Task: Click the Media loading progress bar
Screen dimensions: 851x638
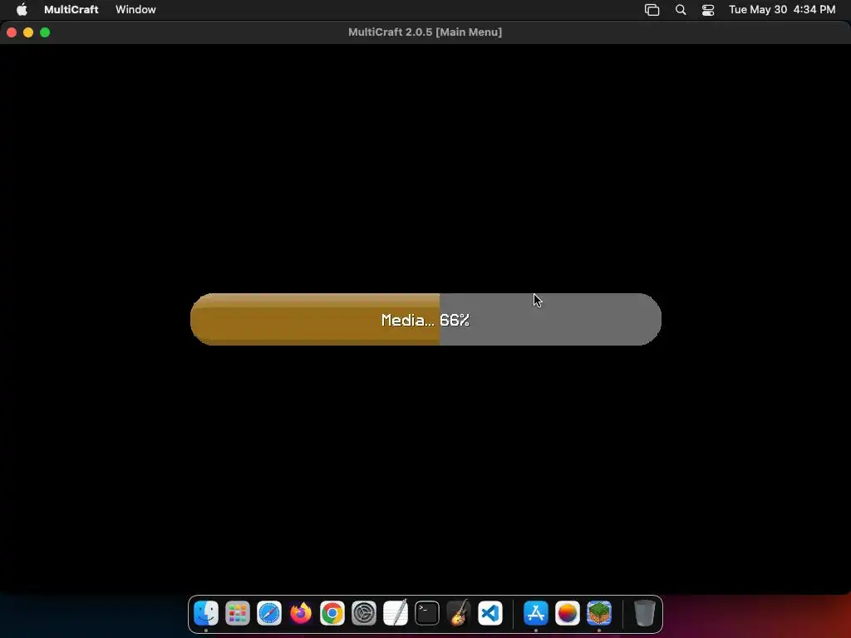Action: (425, 320)
